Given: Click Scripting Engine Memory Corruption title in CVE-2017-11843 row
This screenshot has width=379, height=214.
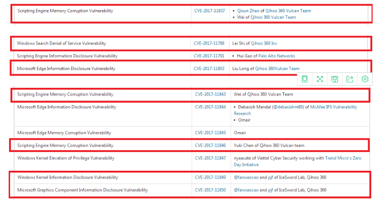Looking at the screenshot, I should pyautogui.click(x=65, y=94).
